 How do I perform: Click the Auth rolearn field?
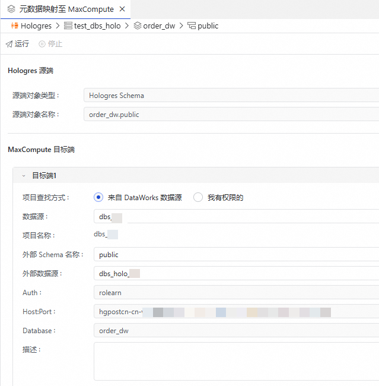[236, 292]
